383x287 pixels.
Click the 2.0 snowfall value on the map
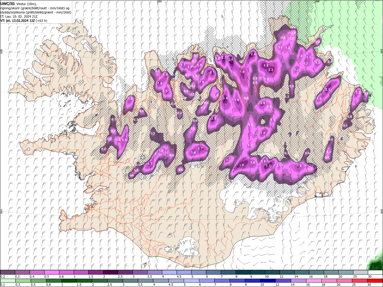[x=263, y=103]
